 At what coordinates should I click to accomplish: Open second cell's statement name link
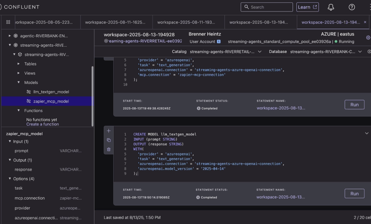pyautogui.click(x=281, y=197)
